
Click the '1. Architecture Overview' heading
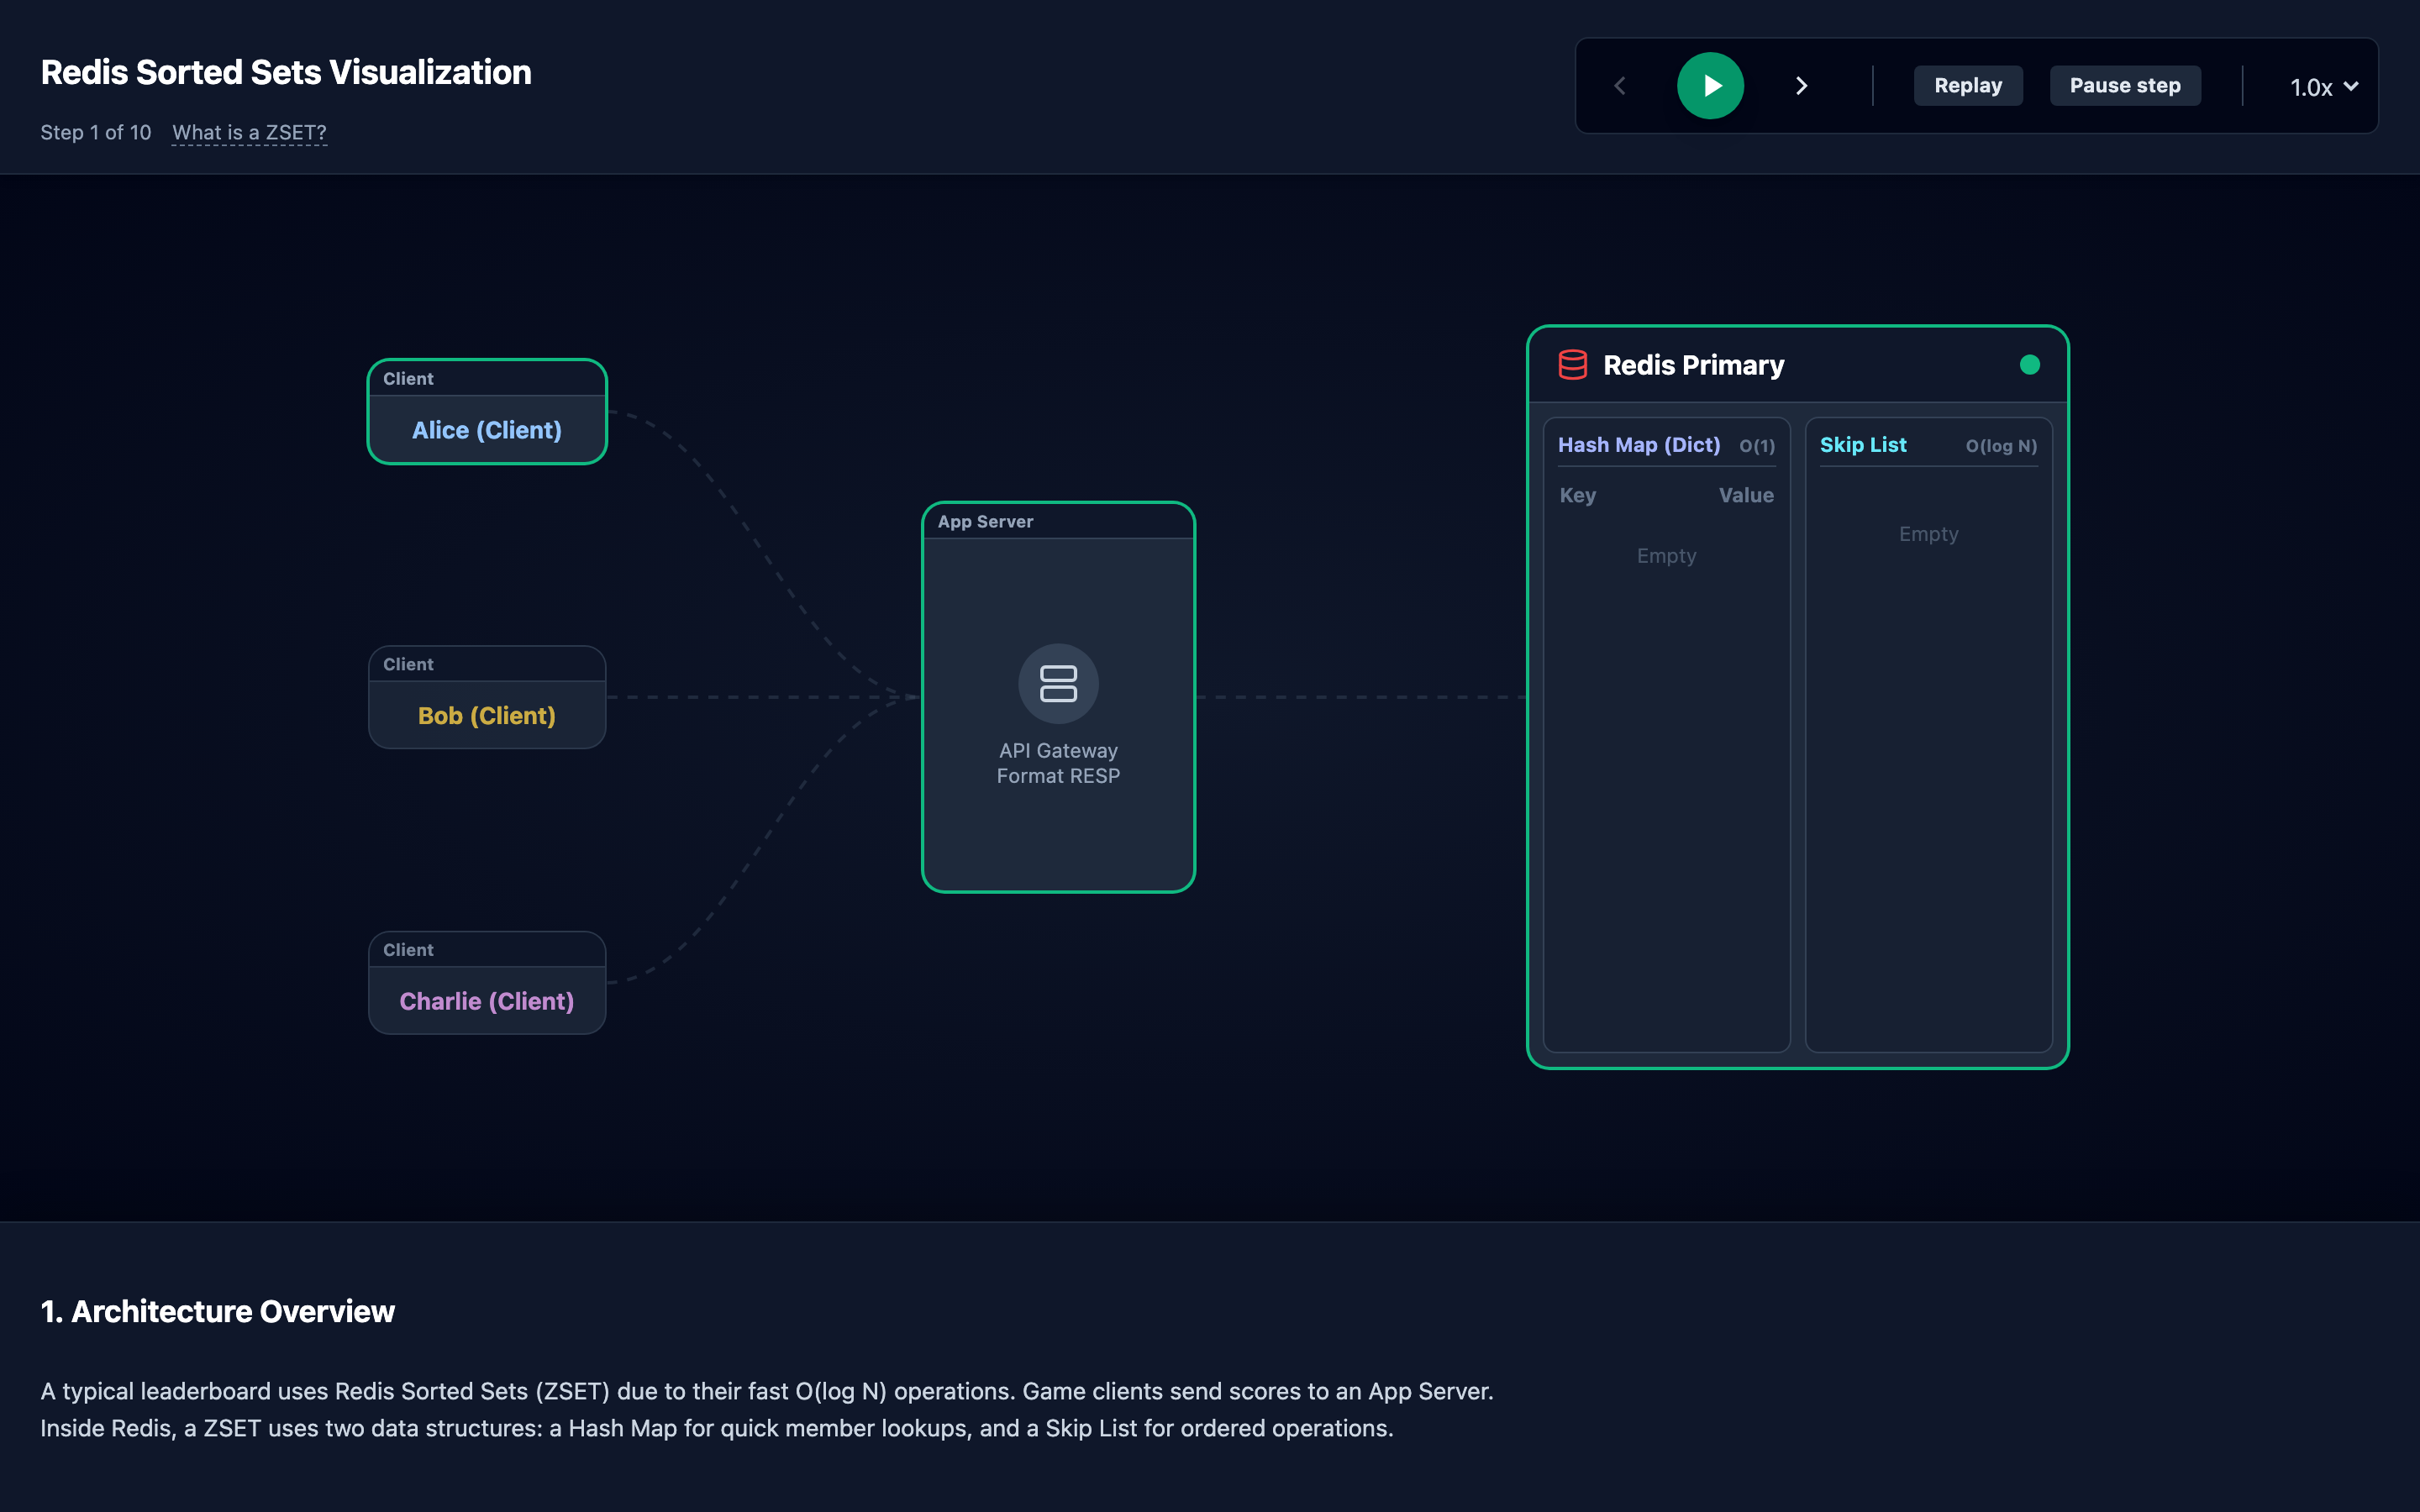click(217, 1311)
